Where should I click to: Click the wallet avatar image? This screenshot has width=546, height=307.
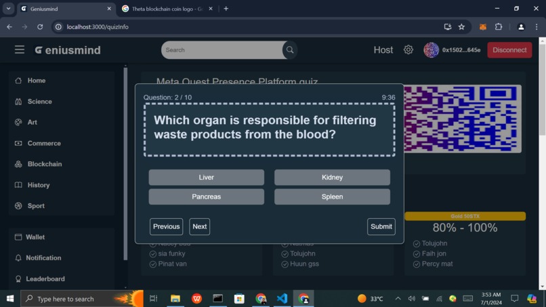431,50
